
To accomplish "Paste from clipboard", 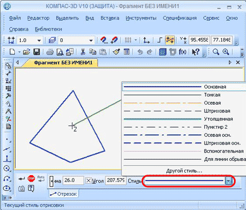I will (x=103, y=52).
